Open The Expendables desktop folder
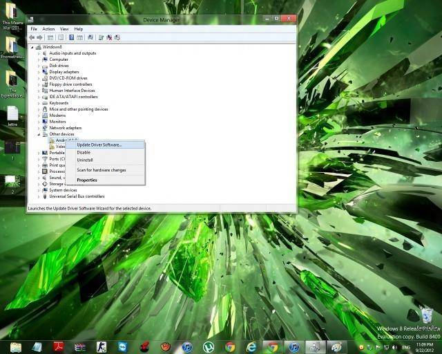Image resolution: width=442 pixels, height=354 pixels. [12, 84]
